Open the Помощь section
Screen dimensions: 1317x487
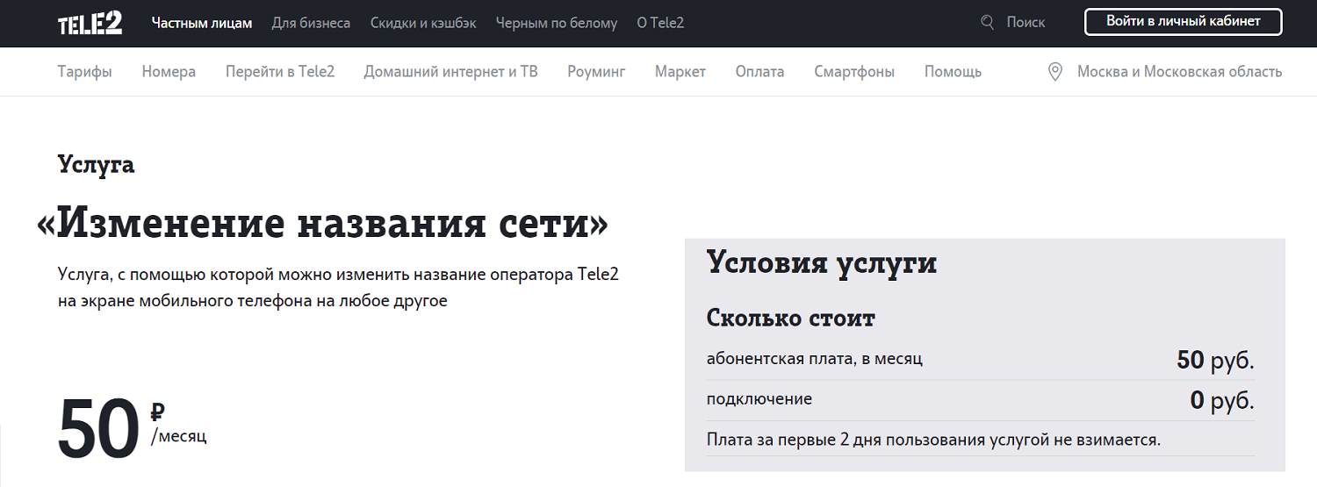pyautogui.click(x=953, y=72)
